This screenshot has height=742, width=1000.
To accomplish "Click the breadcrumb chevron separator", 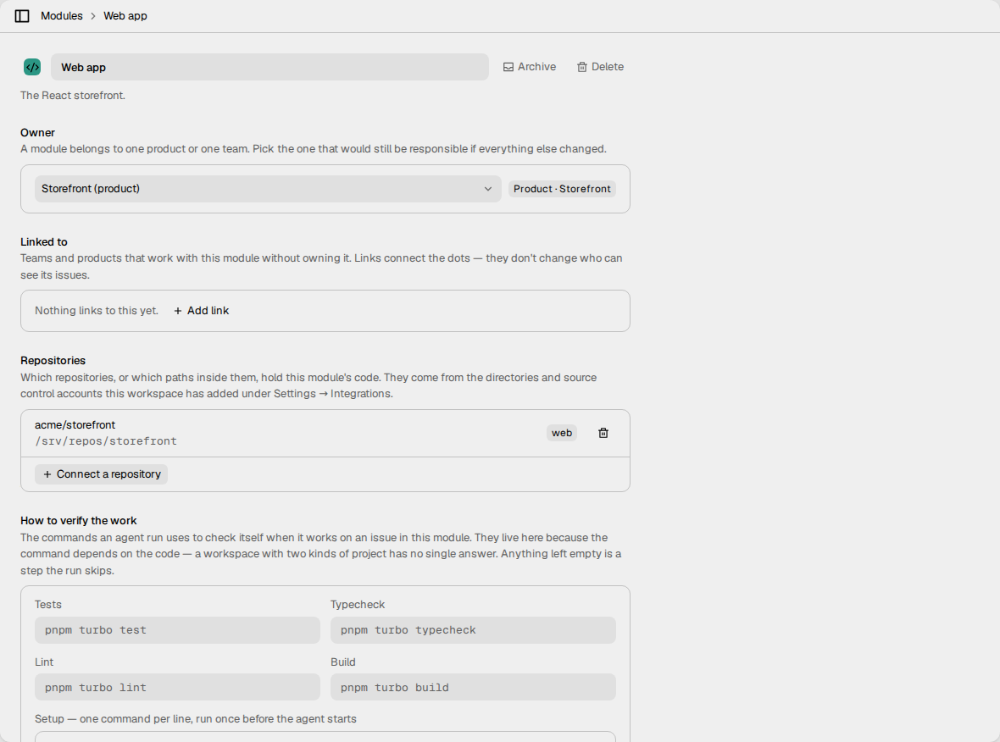I will pos(93,16).
